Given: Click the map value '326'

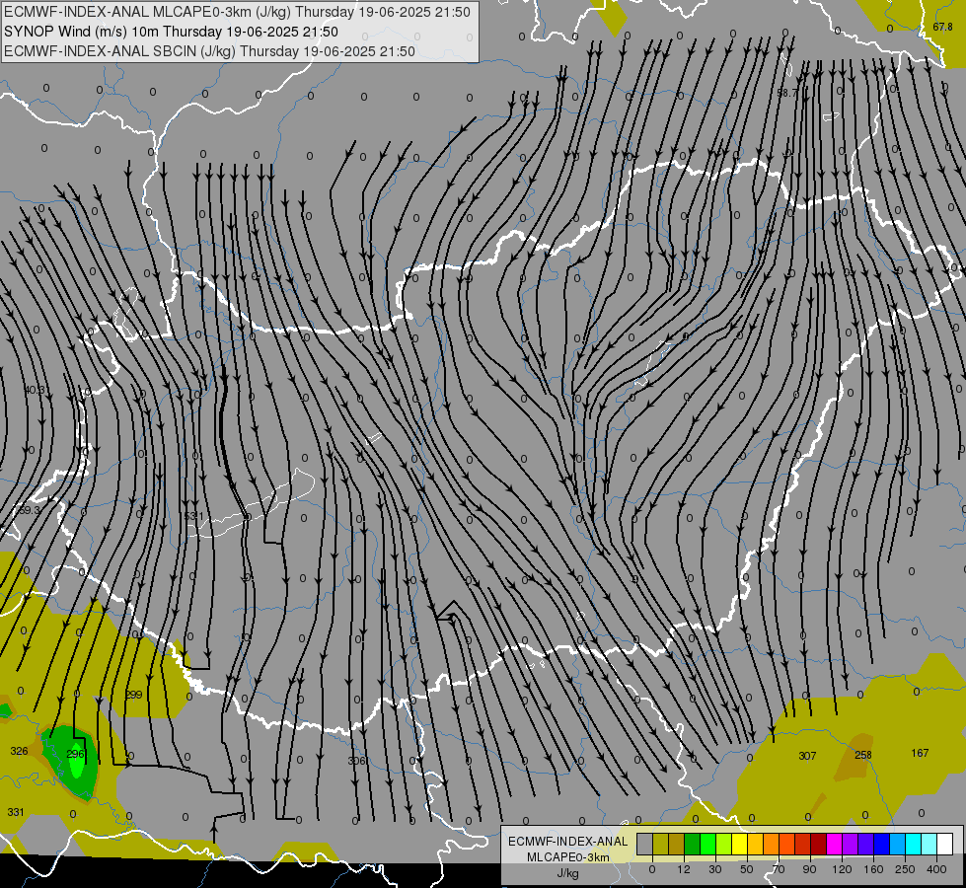Looking at the screenshot, I should point(19,751).
